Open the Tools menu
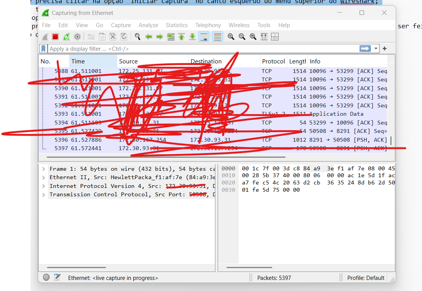422x291 pixels. pyautogui.click(x=264, y=25)
